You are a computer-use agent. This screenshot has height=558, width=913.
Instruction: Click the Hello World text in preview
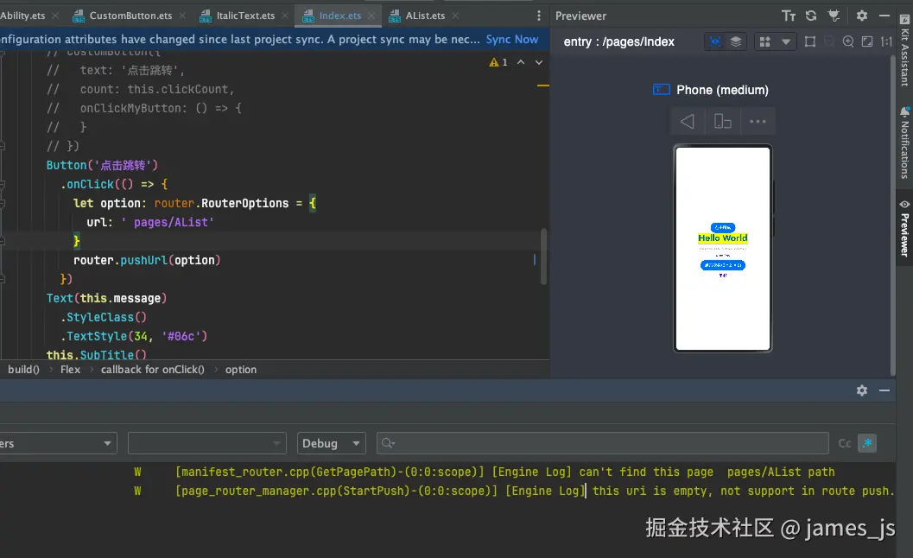(x=723, y=238)
